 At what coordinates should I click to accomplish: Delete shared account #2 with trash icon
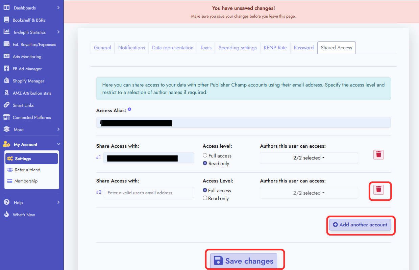coord(378,189)
